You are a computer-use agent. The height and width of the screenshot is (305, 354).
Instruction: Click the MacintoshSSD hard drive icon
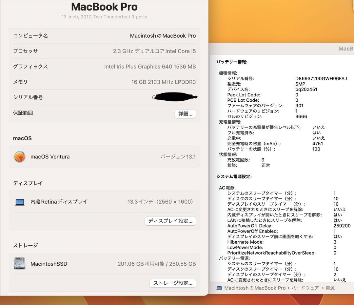click(x=20, y=263)
